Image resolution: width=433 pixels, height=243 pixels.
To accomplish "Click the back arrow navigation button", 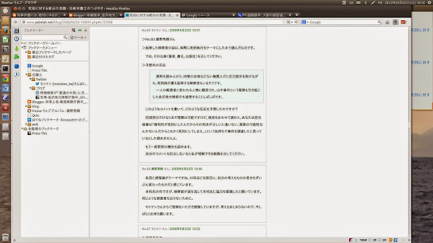I will coord(16,22).
